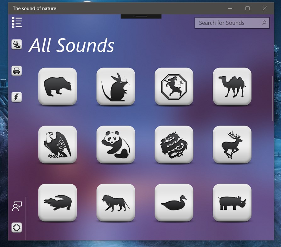Open the goat emblem sound tile
The height and width of the screenshot is (247, 281).
click(x=174, y=86)
